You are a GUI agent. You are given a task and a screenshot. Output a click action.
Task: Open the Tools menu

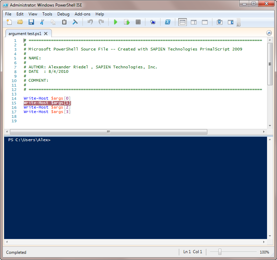pyautogui.click(x=47, y=14)
